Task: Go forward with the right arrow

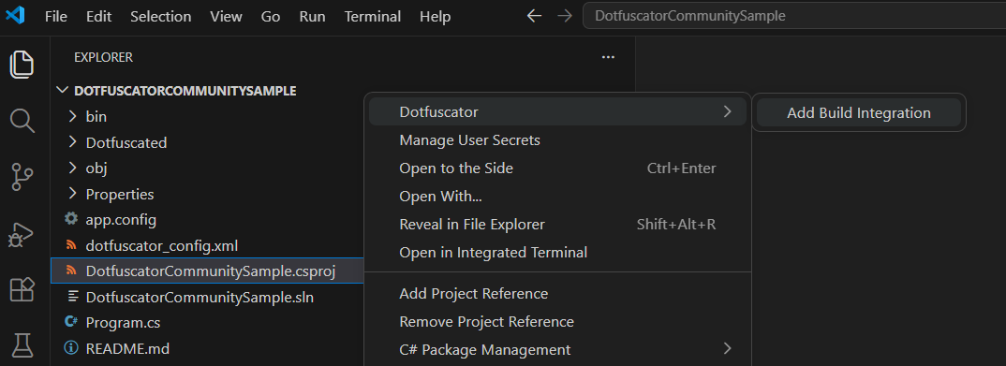Action: tap(565, 16)
